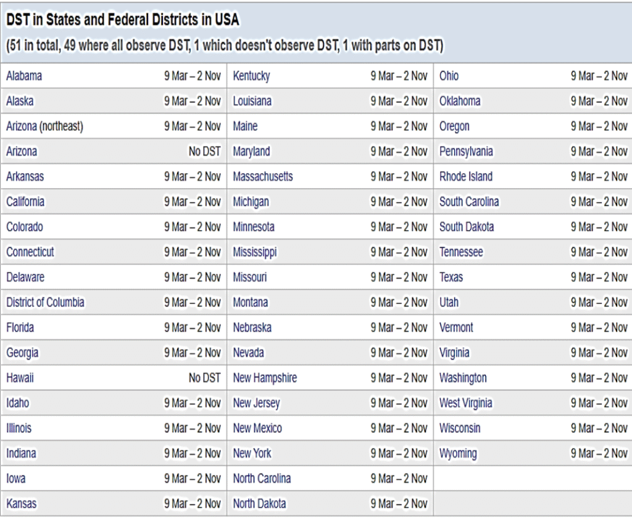Open the Kentucky link

(x=251, y=76)
